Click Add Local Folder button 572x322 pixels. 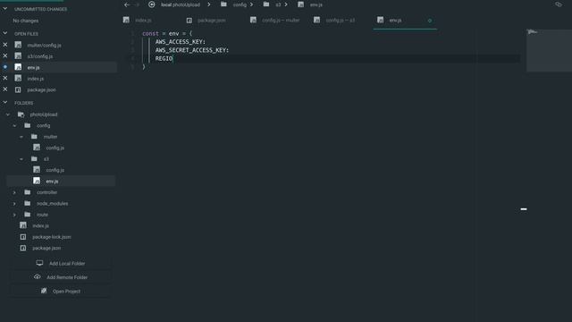tap(61, 263)
